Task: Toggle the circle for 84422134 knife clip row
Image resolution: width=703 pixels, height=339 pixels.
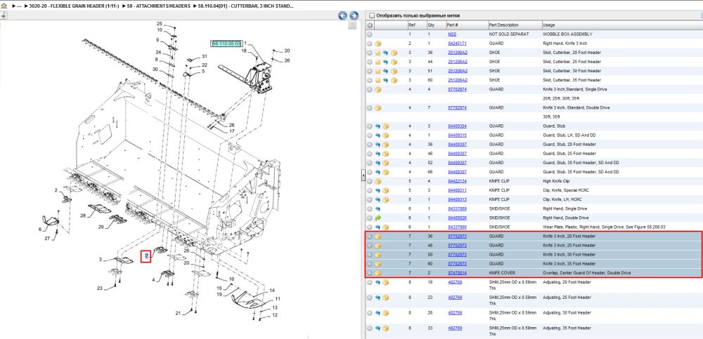Action: click(370, 181)
